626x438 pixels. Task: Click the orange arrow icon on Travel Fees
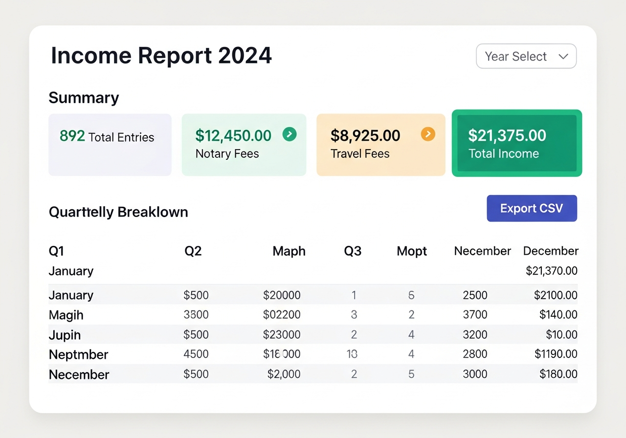428,134
